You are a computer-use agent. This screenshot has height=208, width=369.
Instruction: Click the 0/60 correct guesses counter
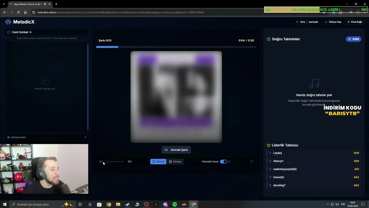[353, 39]
